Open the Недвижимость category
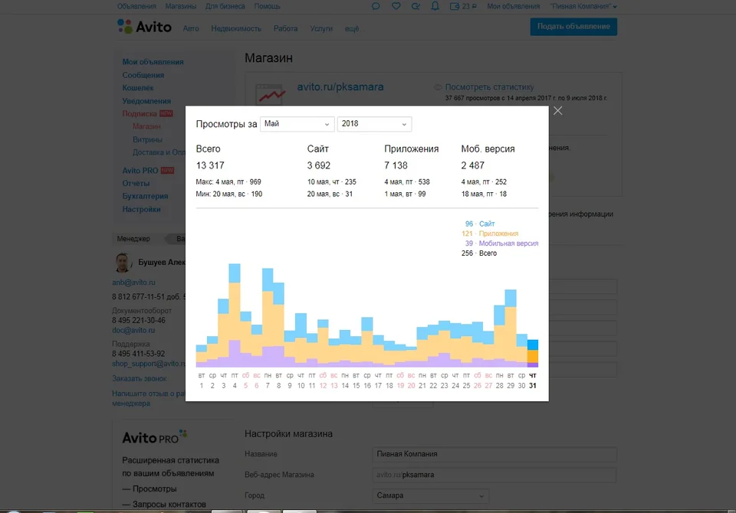 [x=236, y=28]
